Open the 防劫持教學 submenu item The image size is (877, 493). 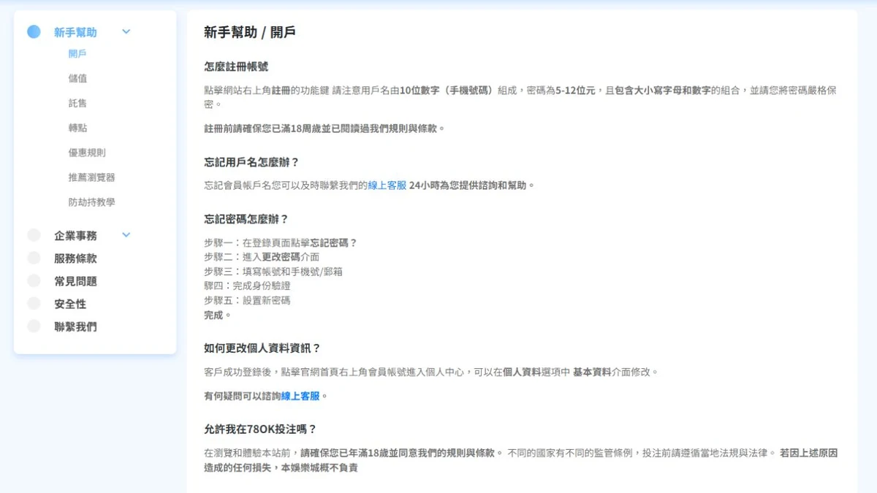[x=91, y=202]
